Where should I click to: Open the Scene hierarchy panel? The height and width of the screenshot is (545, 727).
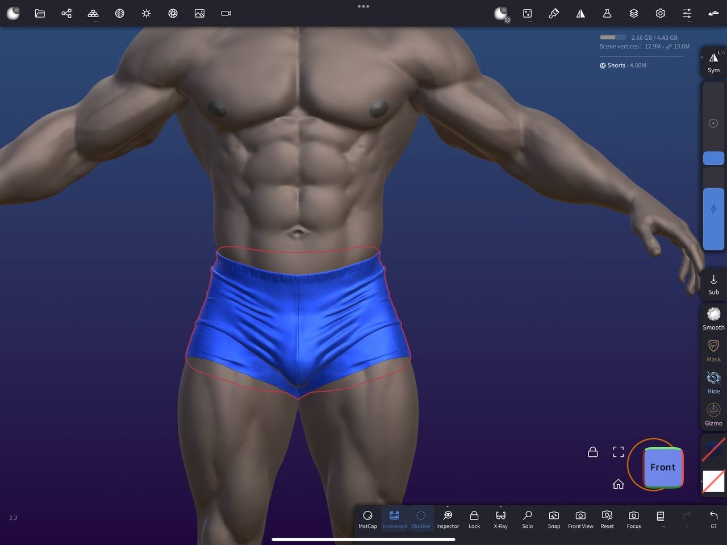(x=66, y=13)
